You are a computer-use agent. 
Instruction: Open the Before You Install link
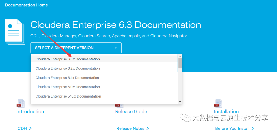point(234,128)
